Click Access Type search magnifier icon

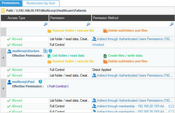pyautogui.click(x=46, y=24)
